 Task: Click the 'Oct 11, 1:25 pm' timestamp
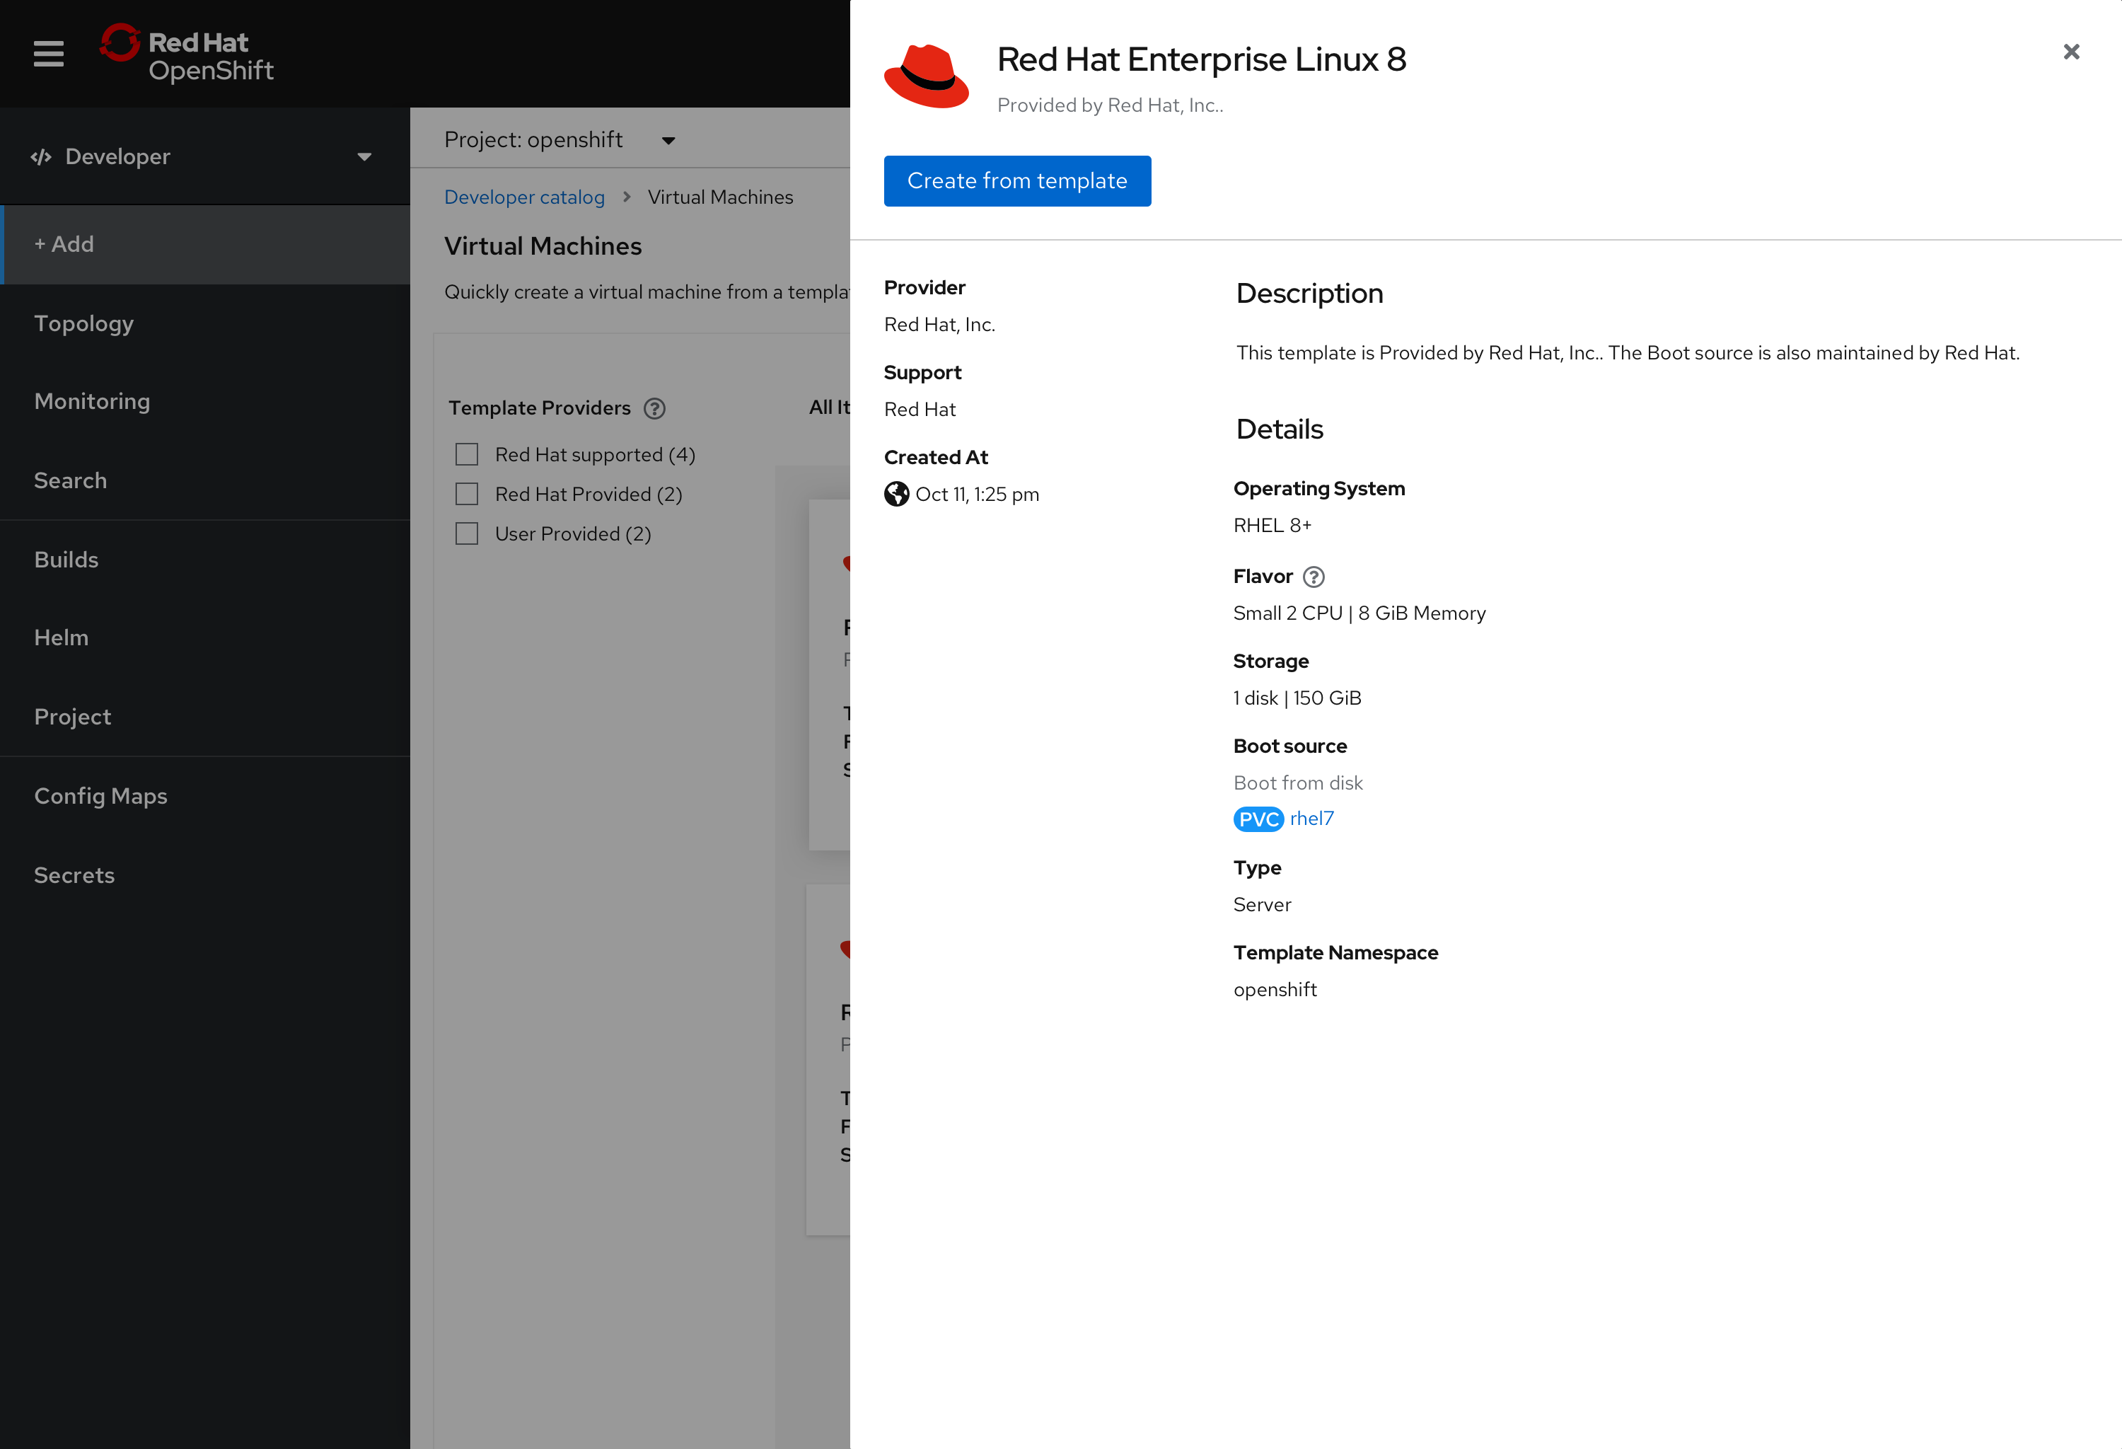tap(977, 494)
